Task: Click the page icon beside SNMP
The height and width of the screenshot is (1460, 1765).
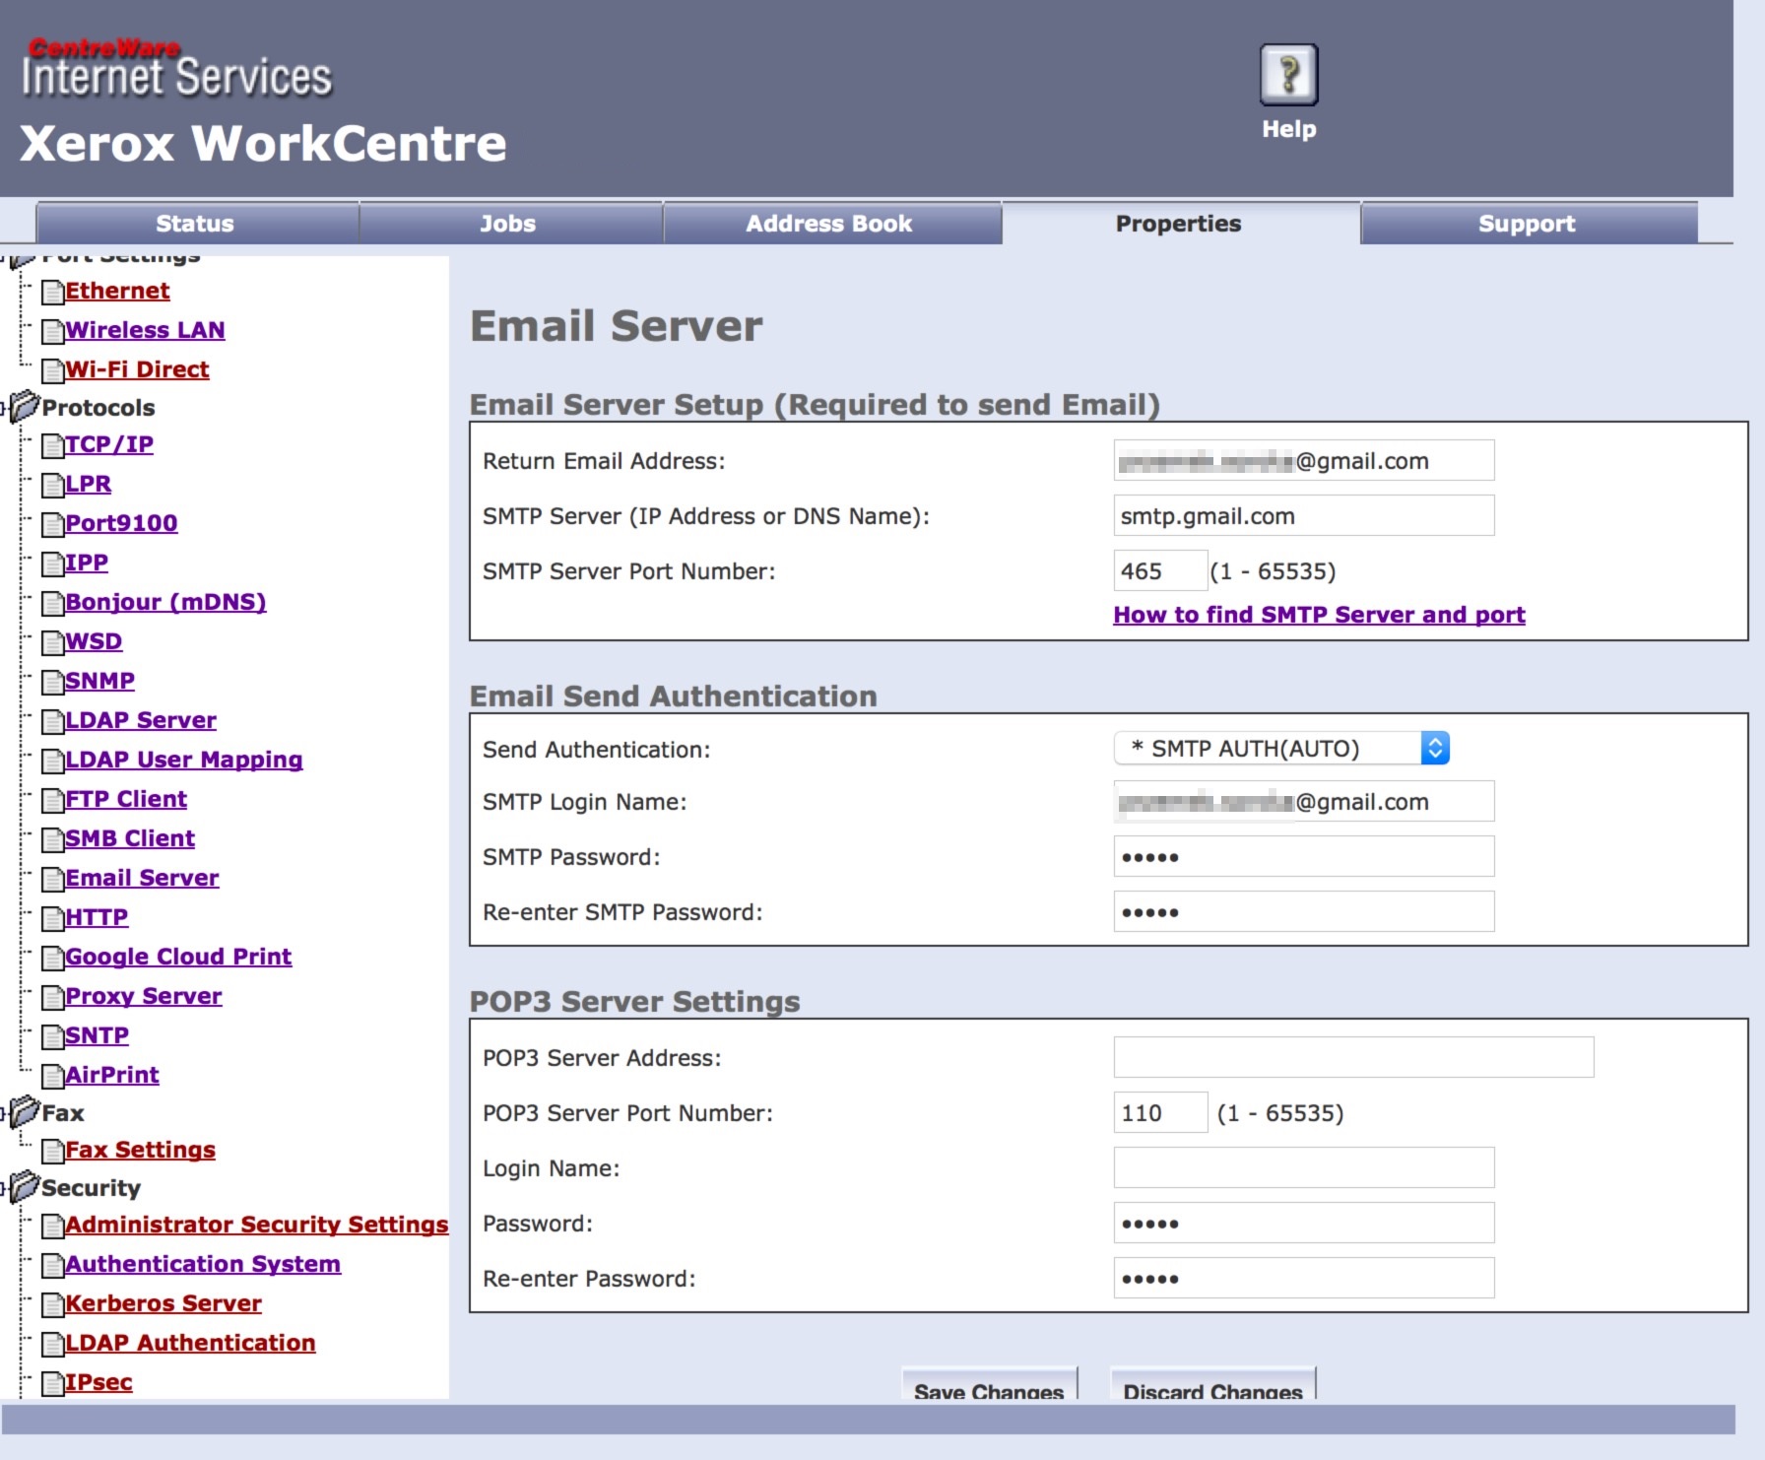Action: click(x=53, y=683)
